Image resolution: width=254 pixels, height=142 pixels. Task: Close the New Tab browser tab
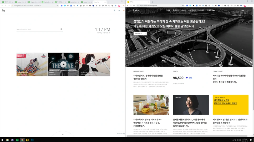(x=105, y=2)
